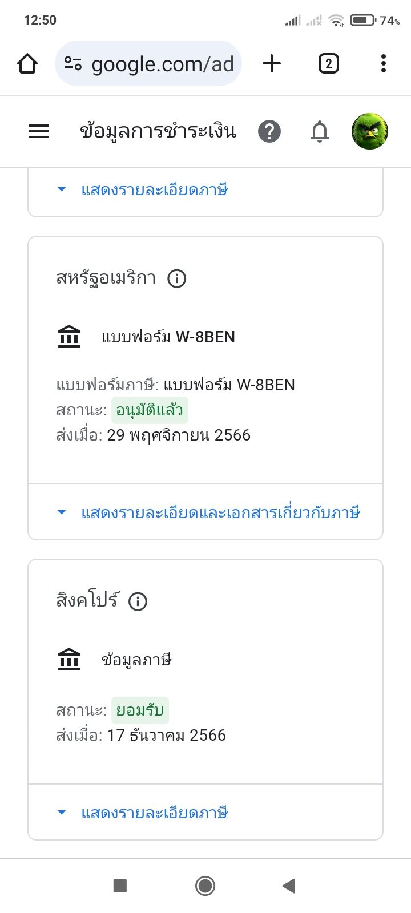Screen dimensions: 411x913
Task: Open the notifications bell
Action: pyautogui.click(x=320, y=132)
